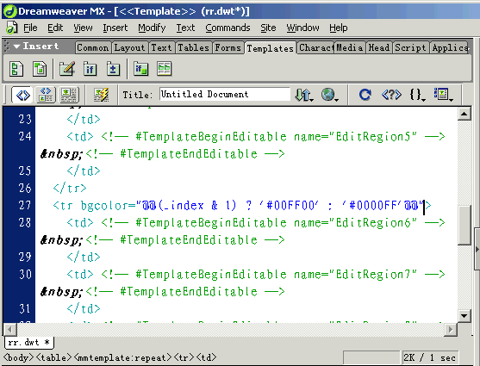Viewport: 480px width, 366px height.
Task: Click line number 27 in the gutter
Action: (x=25, y=205)
